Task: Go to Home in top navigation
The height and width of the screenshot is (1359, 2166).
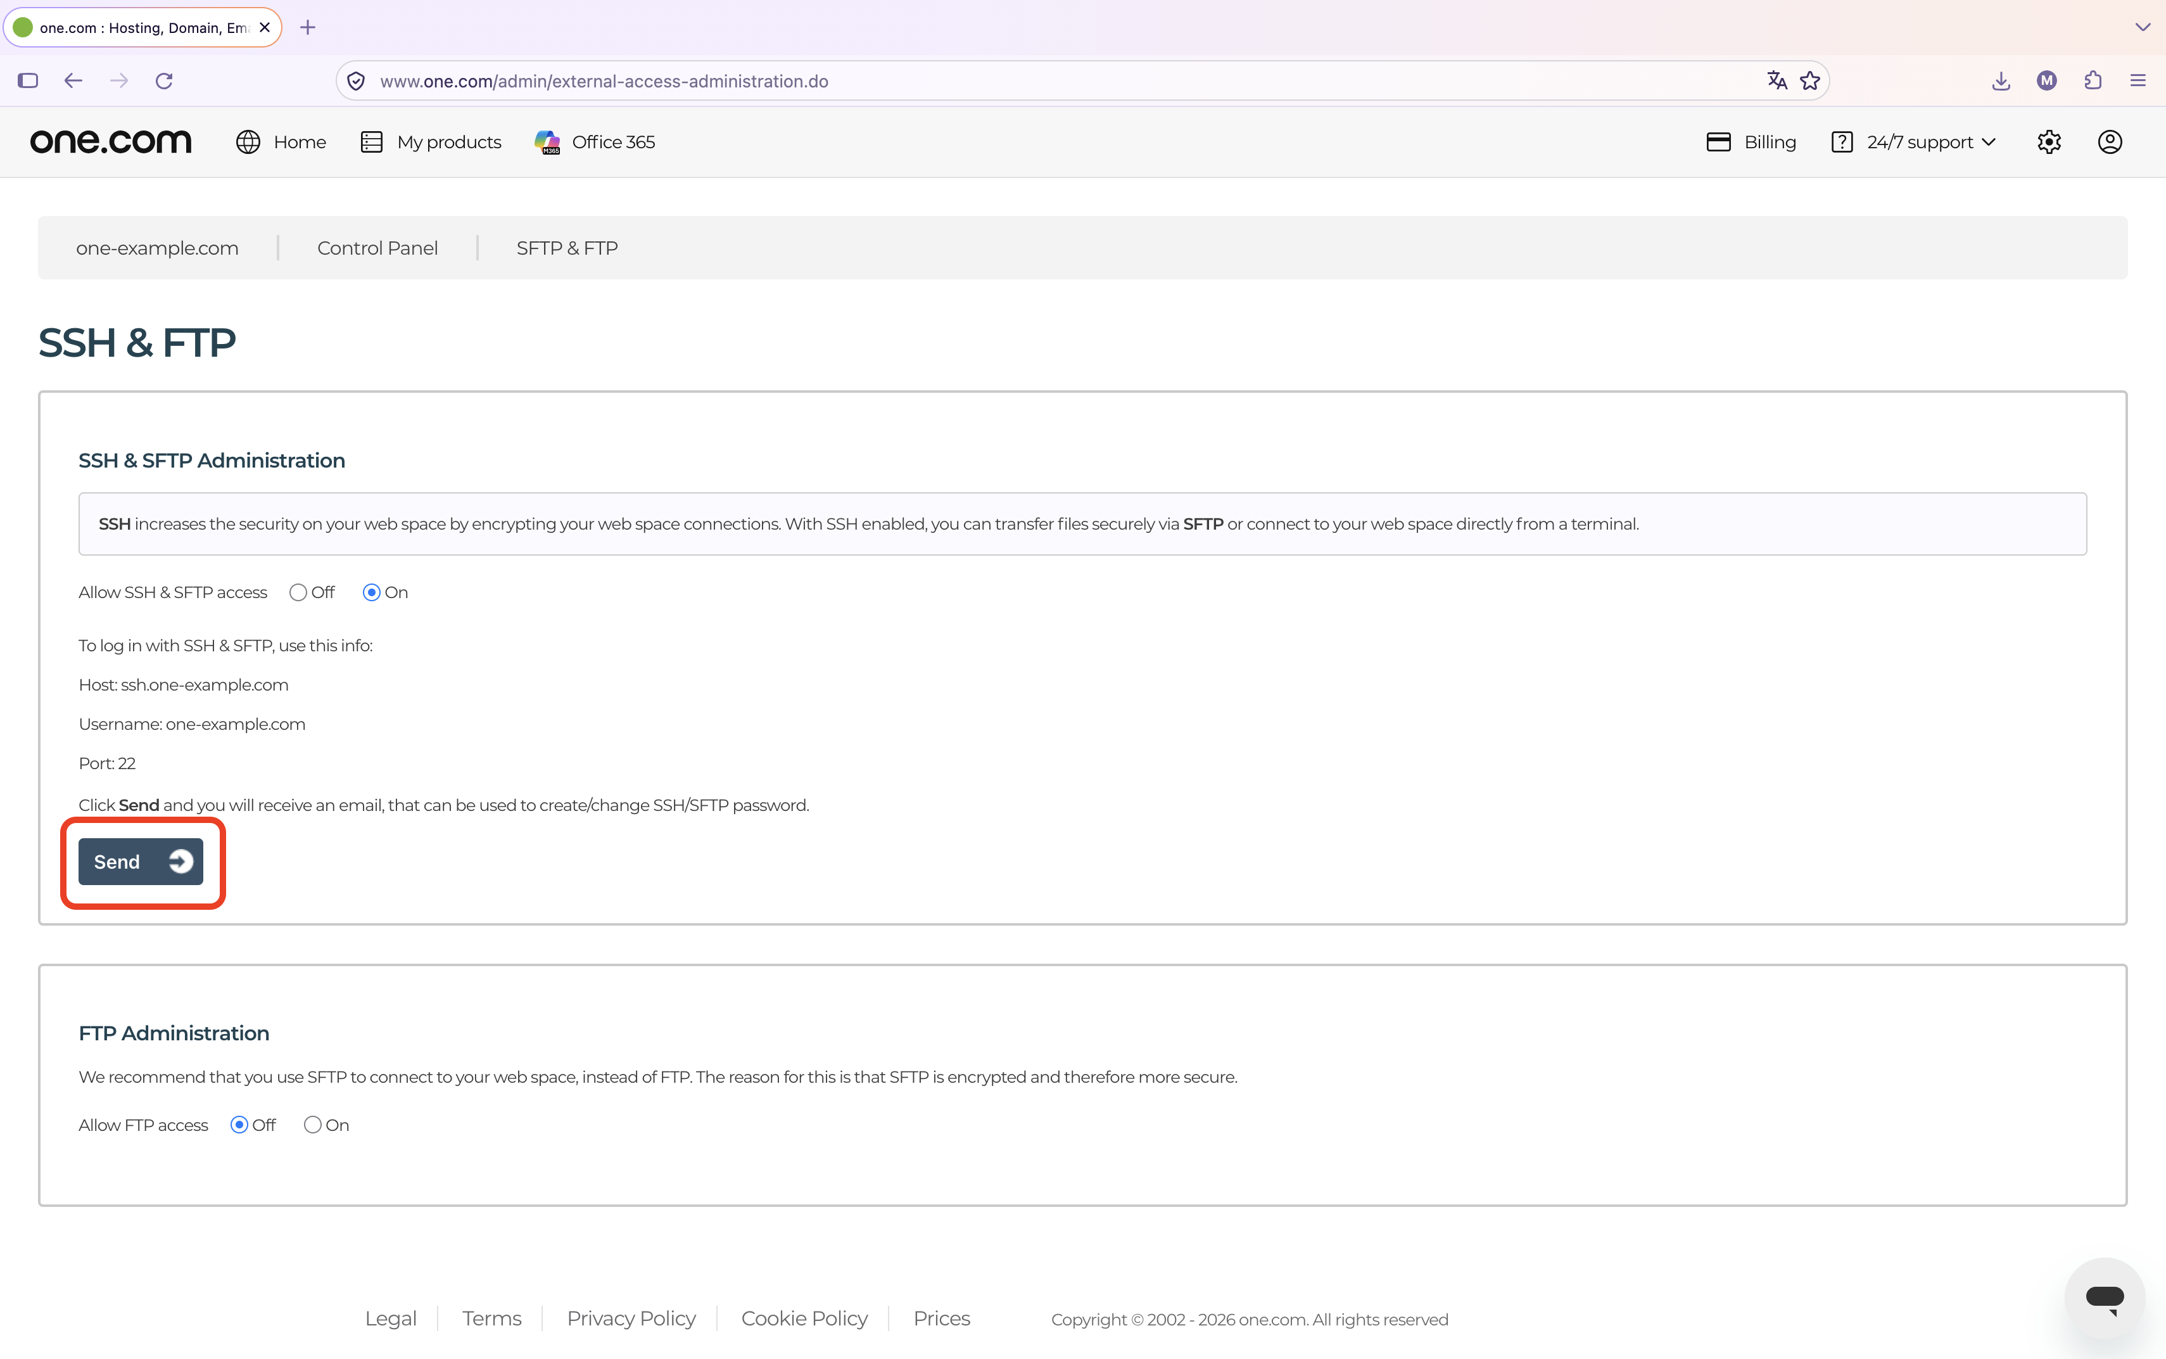Action: coord(281,142)
